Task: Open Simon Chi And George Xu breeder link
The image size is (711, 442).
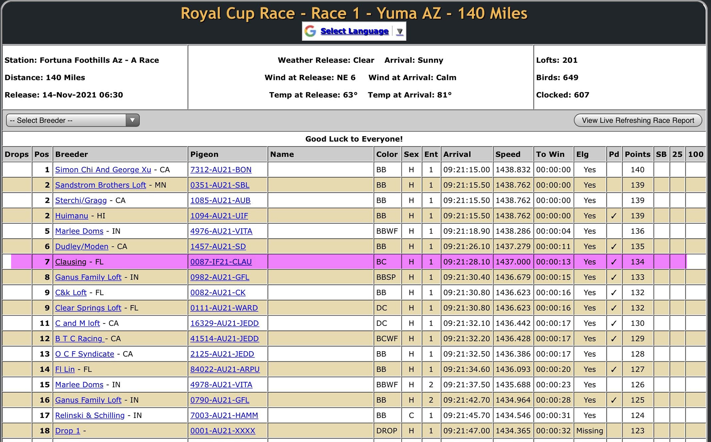Action: coord(103,170)
